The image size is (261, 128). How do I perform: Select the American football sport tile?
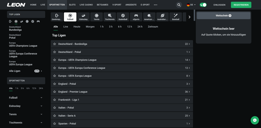pos(149,17)
